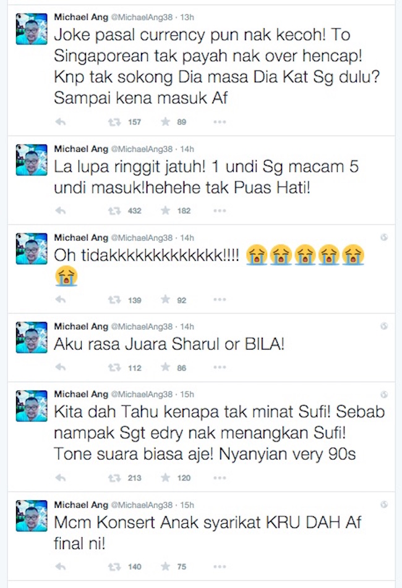Favorite the 'Kita dah Tahu kenapa' tweet
This screenshot has width=402, height=588.
(x=166, y=477)
